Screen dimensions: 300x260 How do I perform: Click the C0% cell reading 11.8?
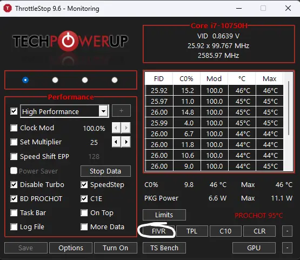point(186,144)
